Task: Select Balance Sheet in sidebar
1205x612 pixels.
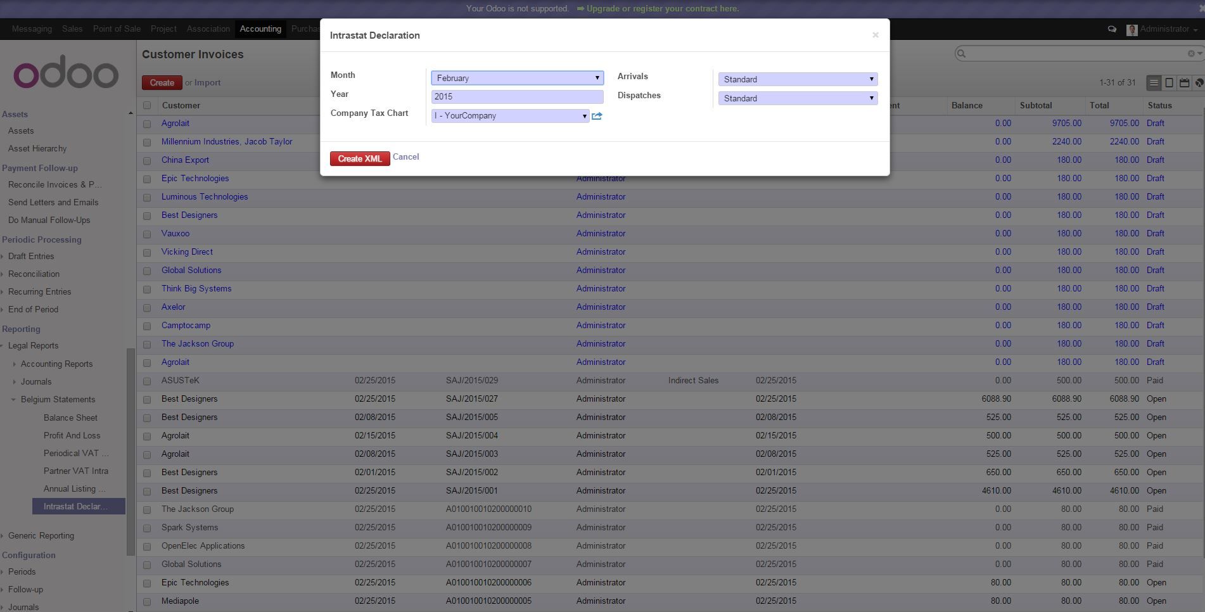Action: tap(70, 418)
